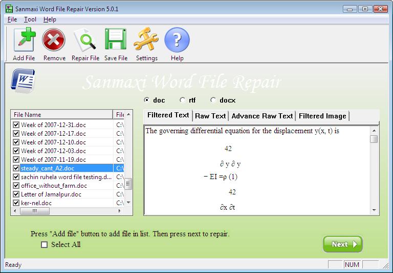
Task: Click file list scroll right arrow
Action: coord(120,211)
